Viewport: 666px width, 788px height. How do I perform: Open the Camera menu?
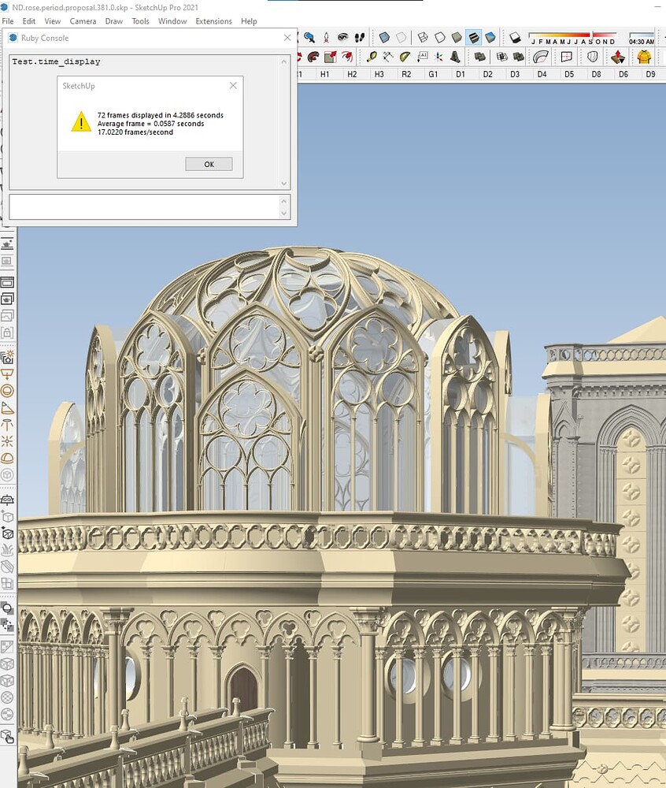click(x=82, y=21)
